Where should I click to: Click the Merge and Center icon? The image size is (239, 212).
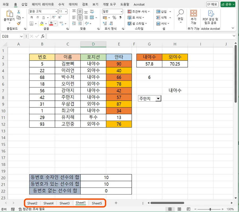coord(92,17)
